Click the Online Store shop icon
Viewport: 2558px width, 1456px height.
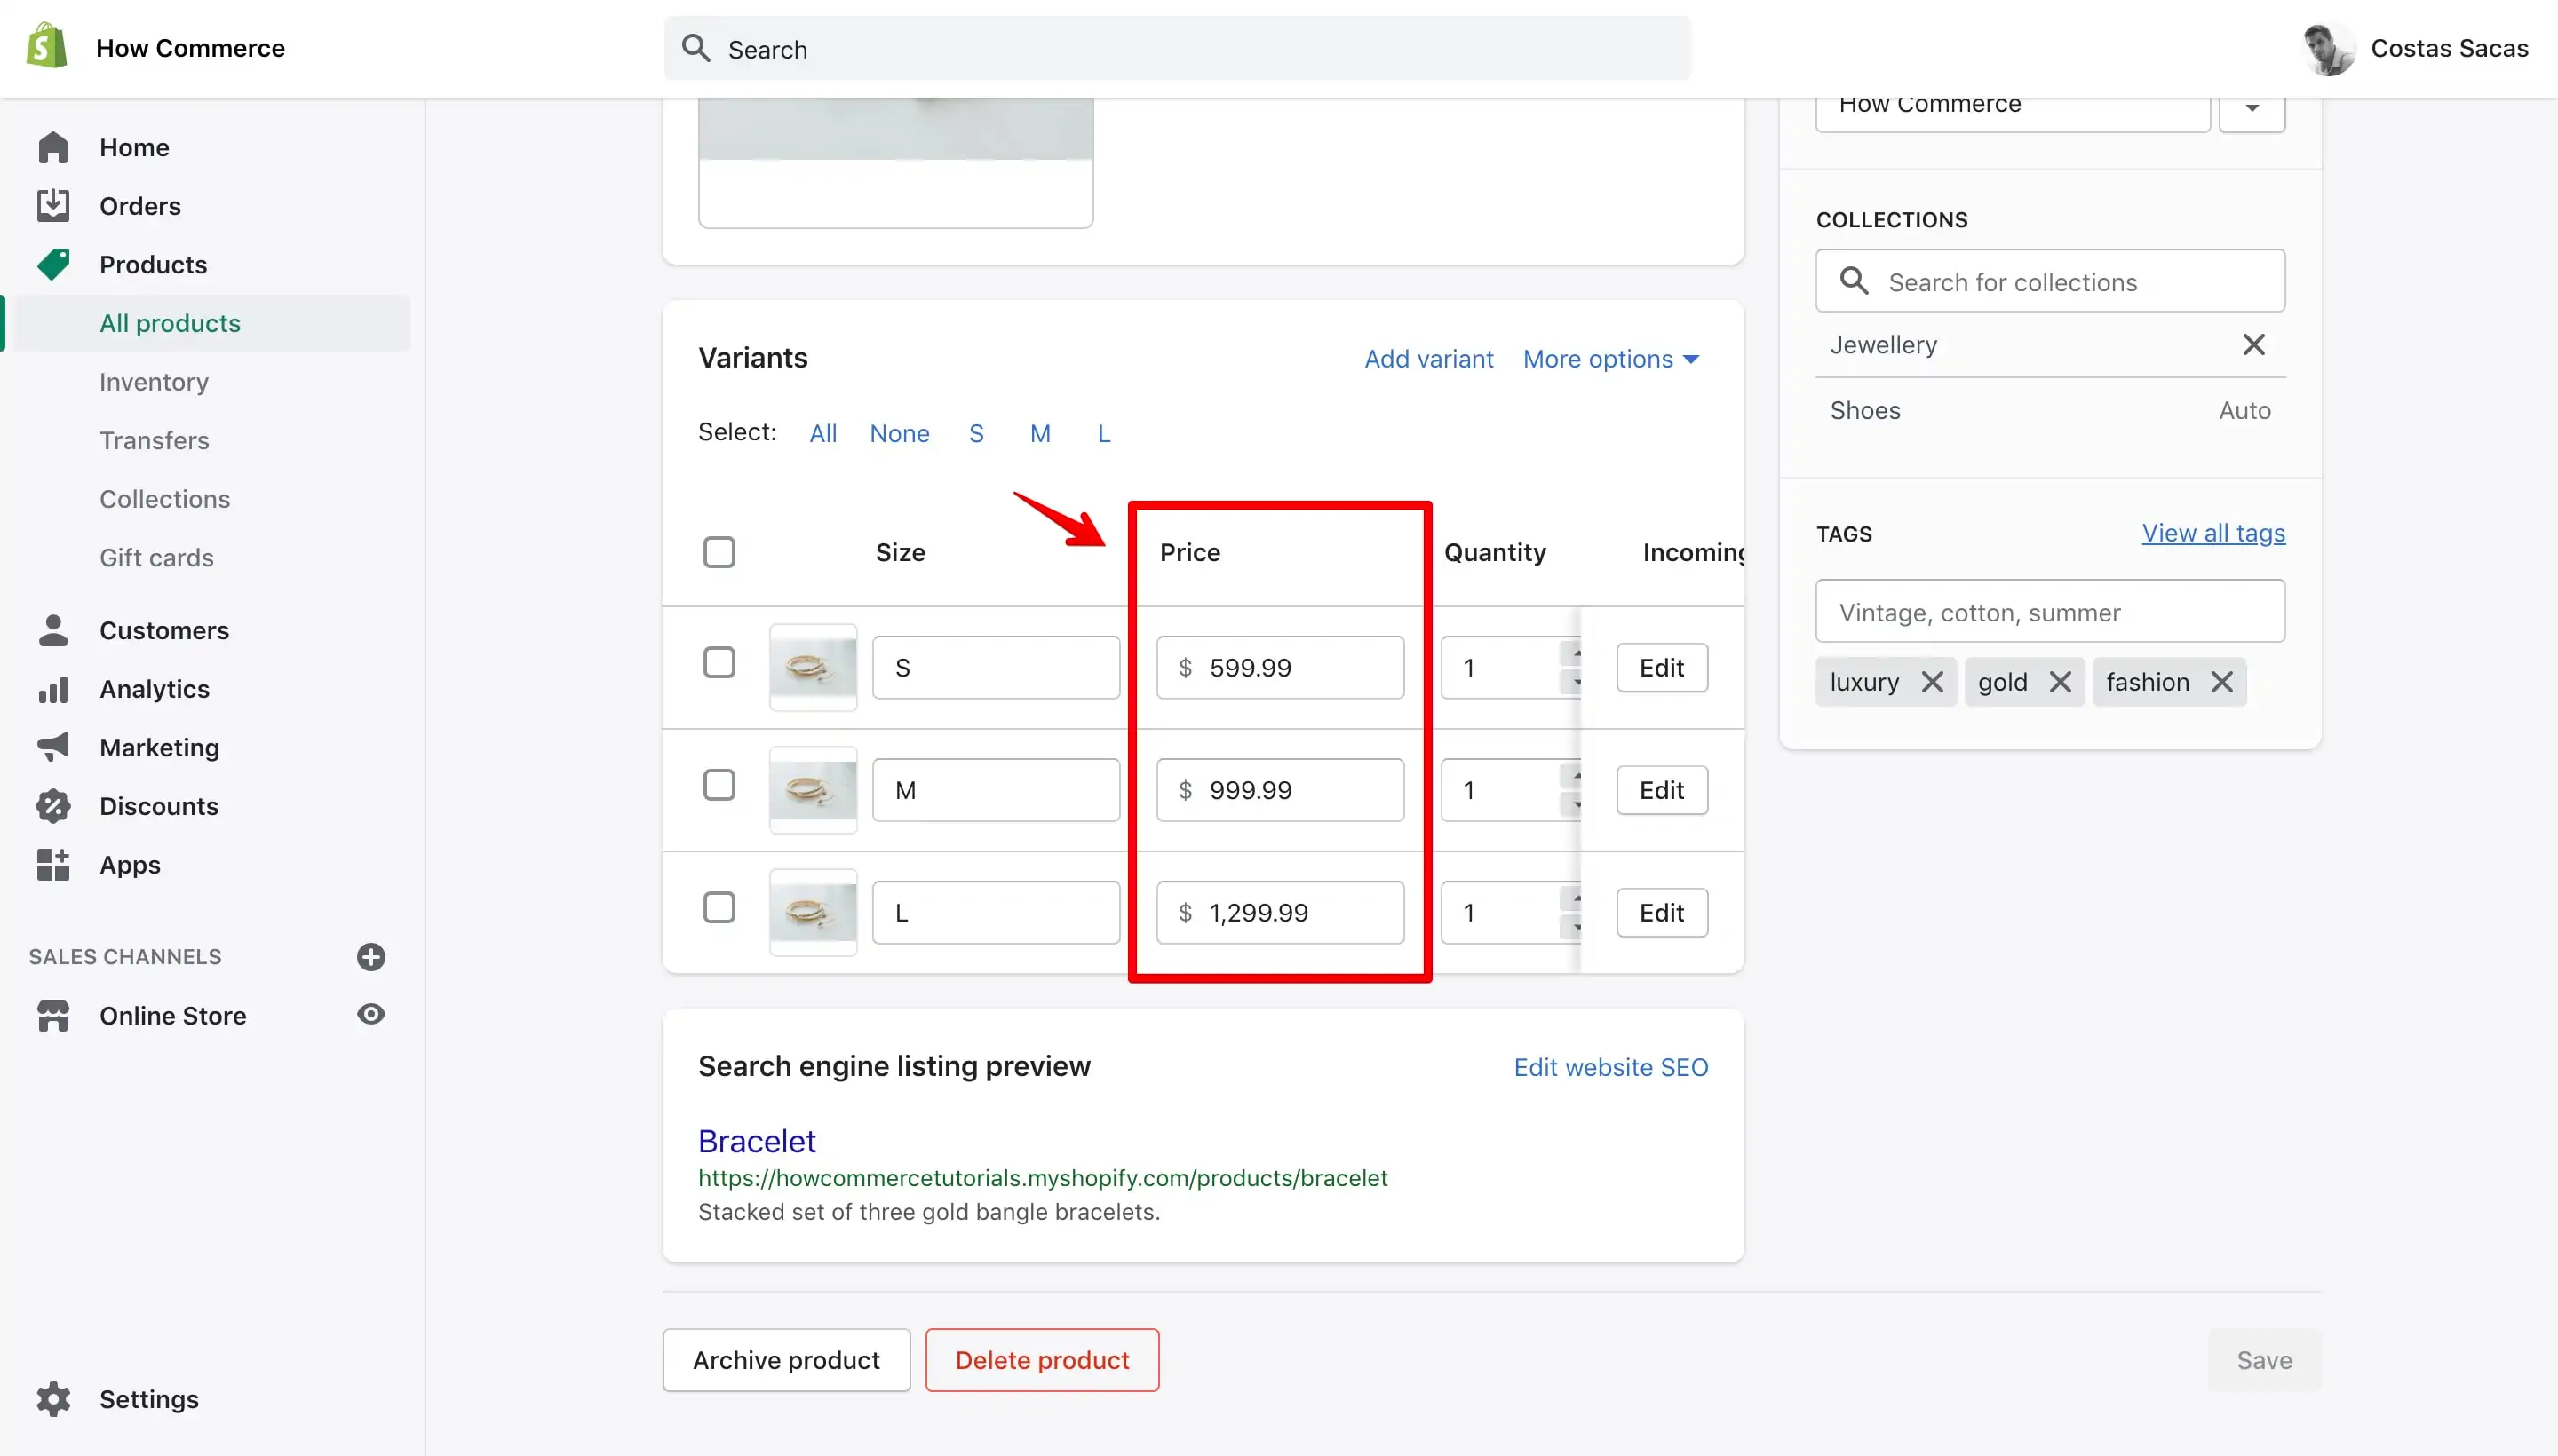point(53,1015)
